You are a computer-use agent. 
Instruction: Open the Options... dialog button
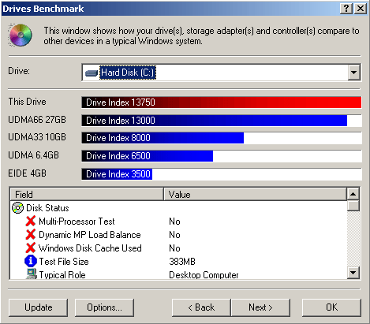point(104,307)
